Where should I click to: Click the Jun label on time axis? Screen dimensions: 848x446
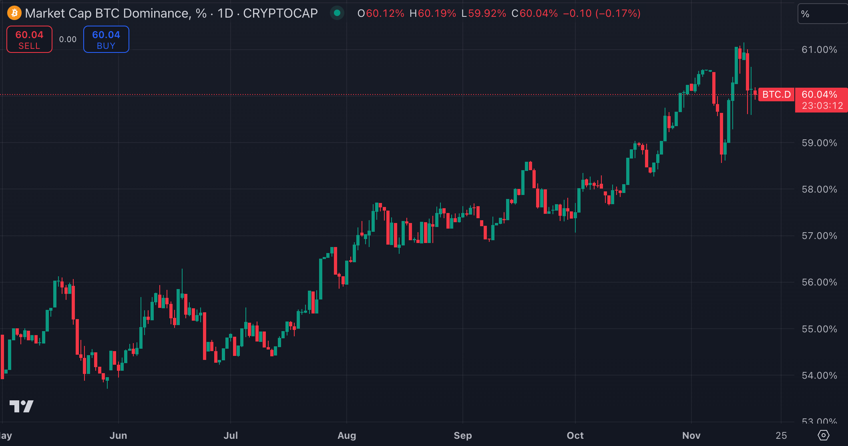tap(118, 436)
